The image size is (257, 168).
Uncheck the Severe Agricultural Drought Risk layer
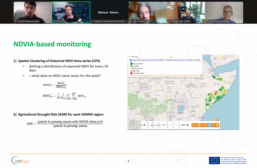pos(130,60)
